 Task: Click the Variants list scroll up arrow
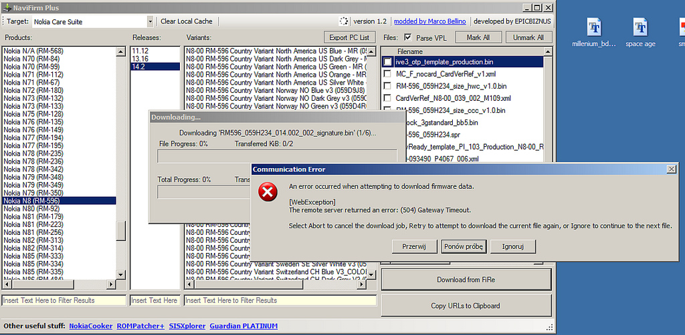pos(371,52)
